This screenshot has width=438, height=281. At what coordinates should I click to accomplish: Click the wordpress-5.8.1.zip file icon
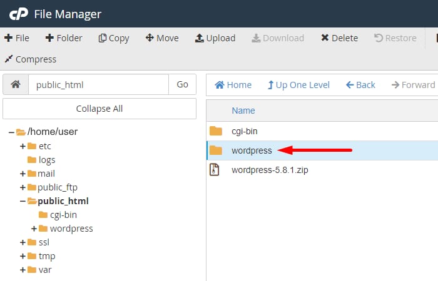215,170
